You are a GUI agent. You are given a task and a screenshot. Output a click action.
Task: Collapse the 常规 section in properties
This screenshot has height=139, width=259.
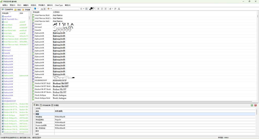[x=34, y=114]
